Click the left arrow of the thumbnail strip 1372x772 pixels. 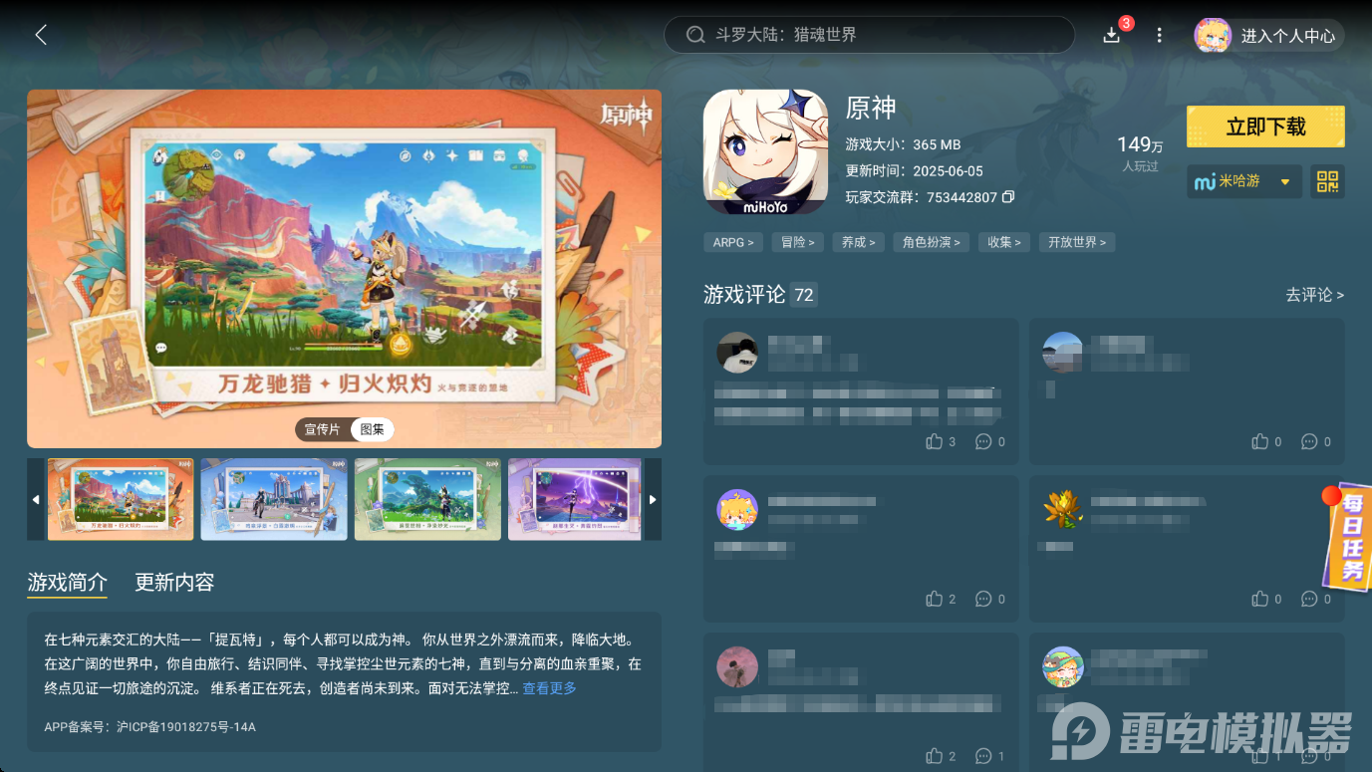pos(36,499)
